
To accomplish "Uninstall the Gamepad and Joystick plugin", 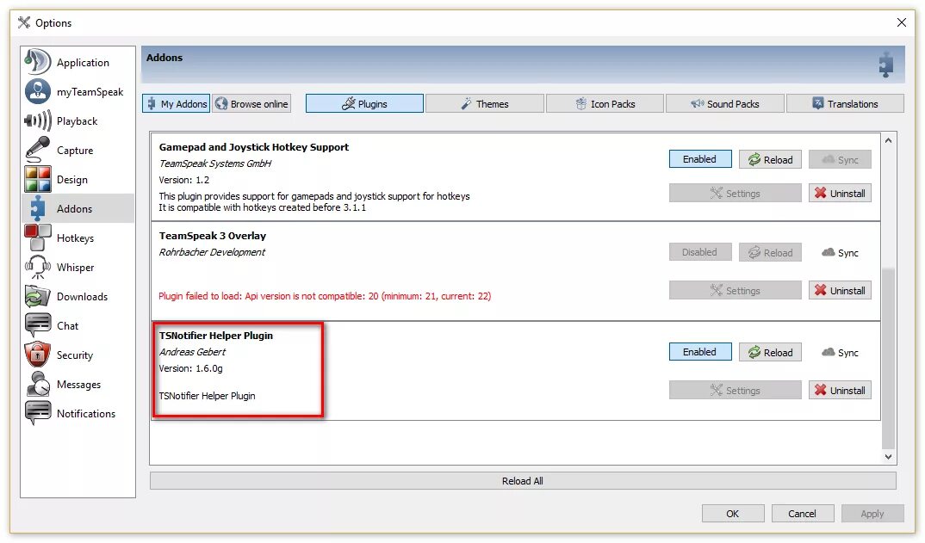I will pos(840,193).
